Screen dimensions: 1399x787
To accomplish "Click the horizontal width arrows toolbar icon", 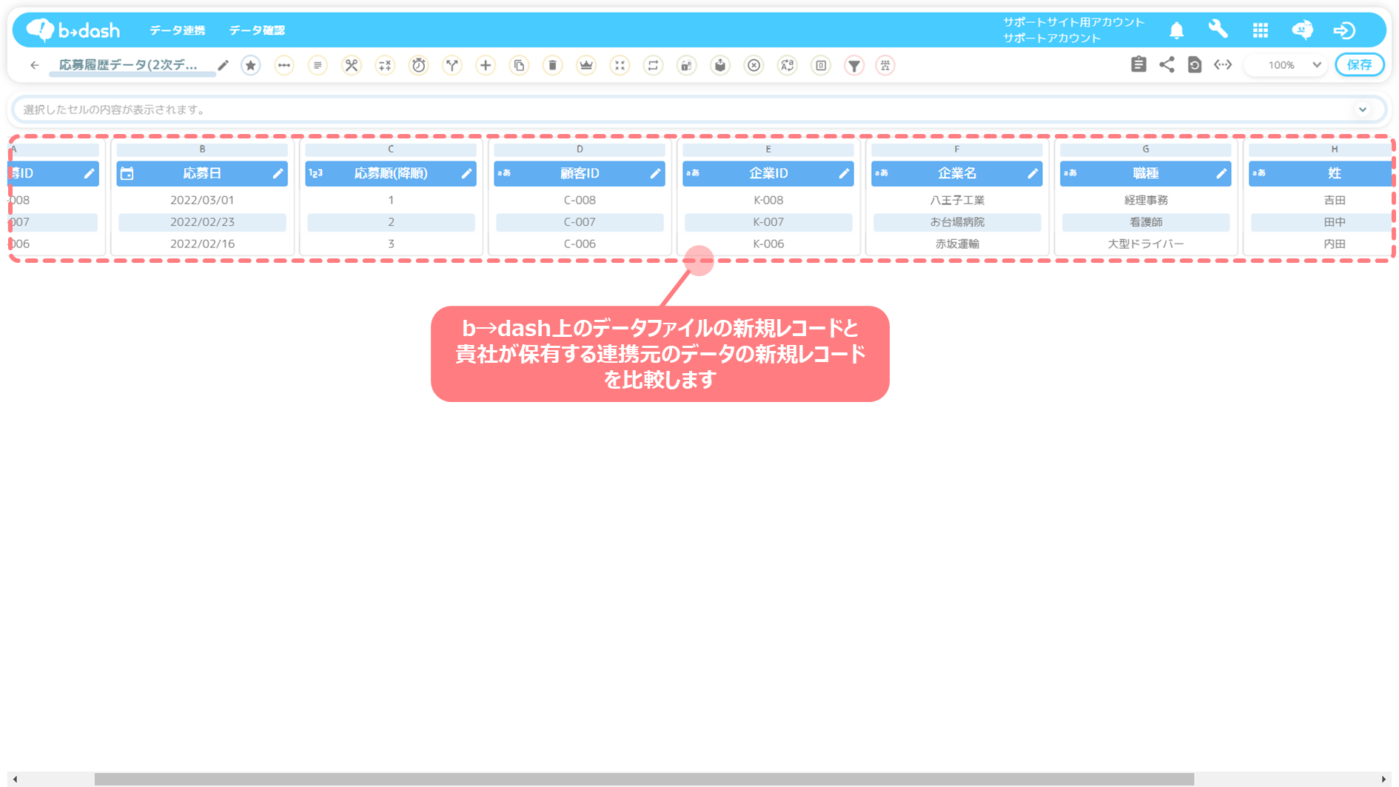I will (x=284, y=65).
